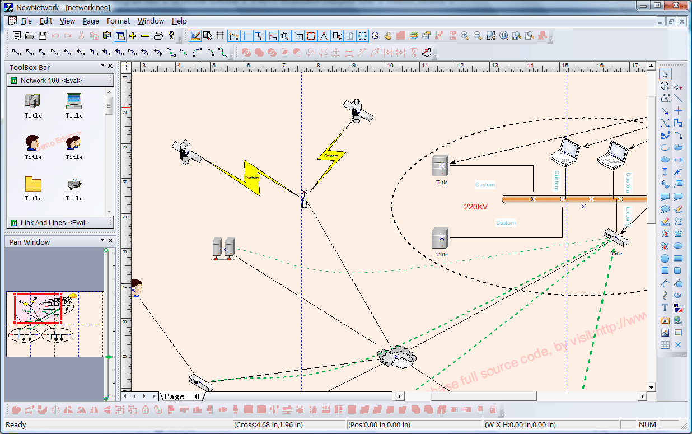The width and height of the screenshot is (692, 434).
Task: Click the 1:1 actual size zoom icon
Action: point(504,36)
